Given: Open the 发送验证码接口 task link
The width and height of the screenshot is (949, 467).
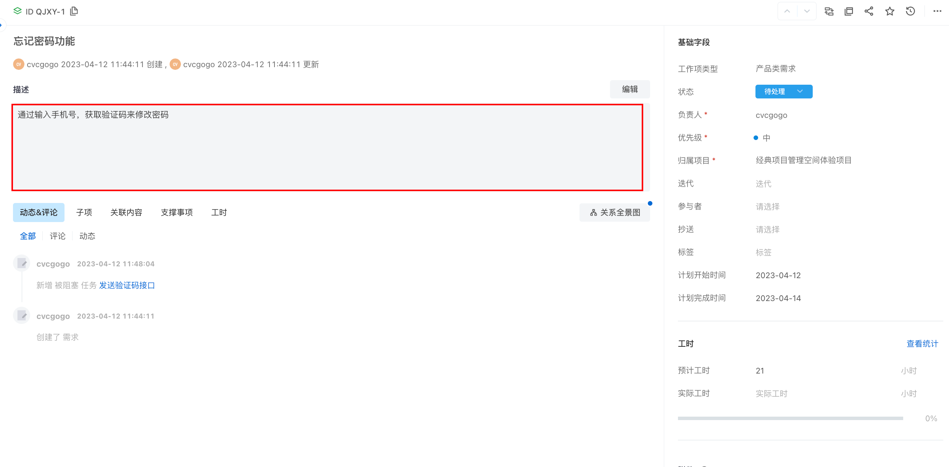Looking at the screenshot, I should tap(127, 285).
